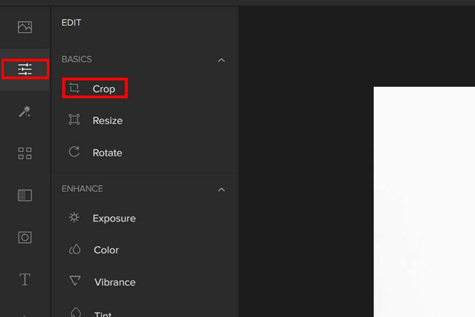Select the Text tool T icon
The height and width of the screenshot is (317, 475).
pyautogui.click(x=25, y=279)
